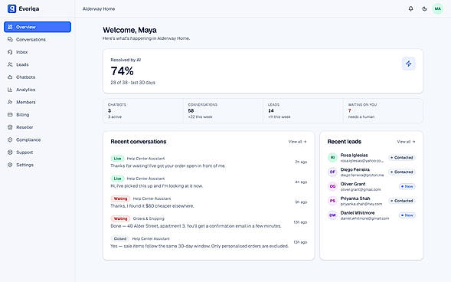Image resolution: width=451 pixels, height=282 pixels.
Task: Open lead Priyanka Shah name
Action: pos(355,198)
